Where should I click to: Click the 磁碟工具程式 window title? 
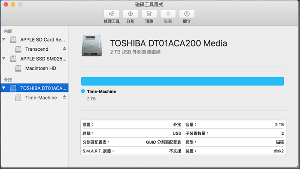pyautogui.click(x=149, y=5)
